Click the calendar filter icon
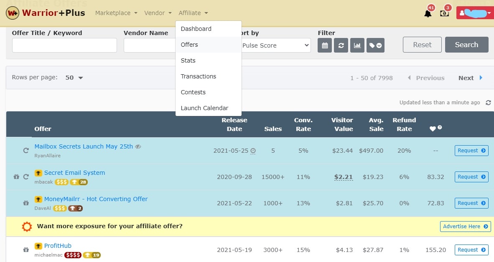Viewport: 494px width, 262px height. (325, 45)
